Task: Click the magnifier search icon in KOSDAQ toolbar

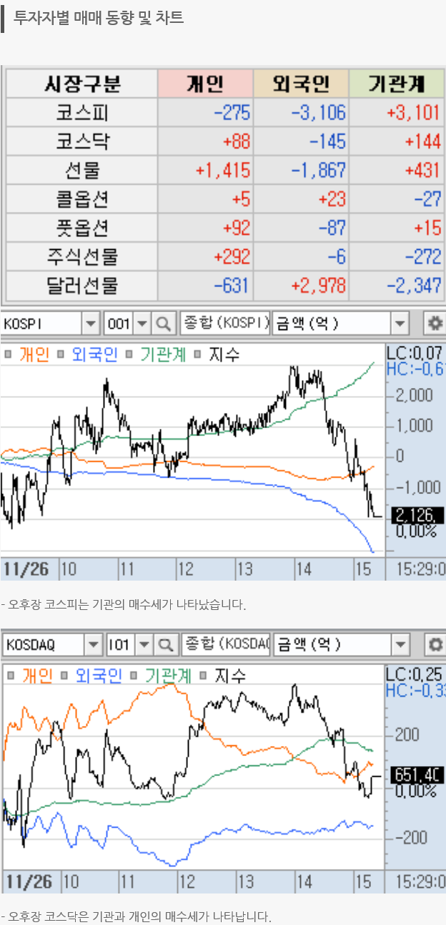Action: point(165,645)
